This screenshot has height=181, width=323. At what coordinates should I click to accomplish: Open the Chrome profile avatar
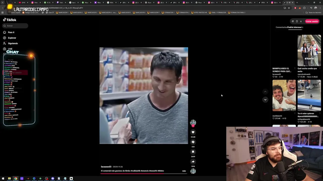click(315, 8)
